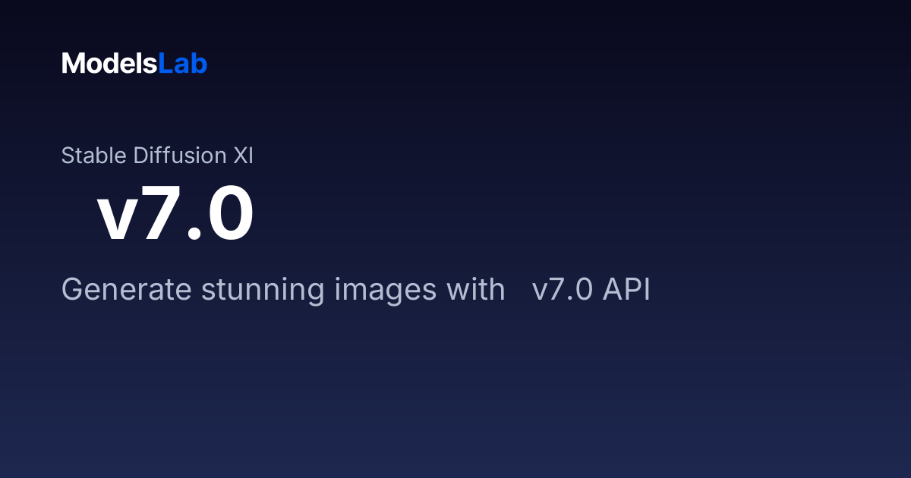911x478 pixels.
Task: Click the ModelsLab logo
Action: (134, 63)
